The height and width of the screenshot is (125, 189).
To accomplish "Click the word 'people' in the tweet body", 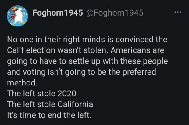I will point(155,61).
